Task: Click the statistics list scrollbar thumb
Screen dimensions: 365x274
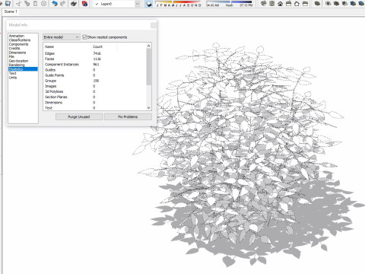Action: 149,67
